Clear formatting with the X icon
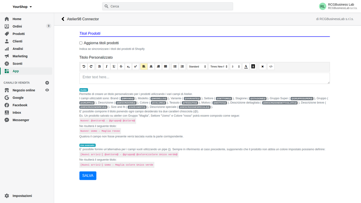The width and height of the screenshot is (361, 203). [x=263, y=67]
